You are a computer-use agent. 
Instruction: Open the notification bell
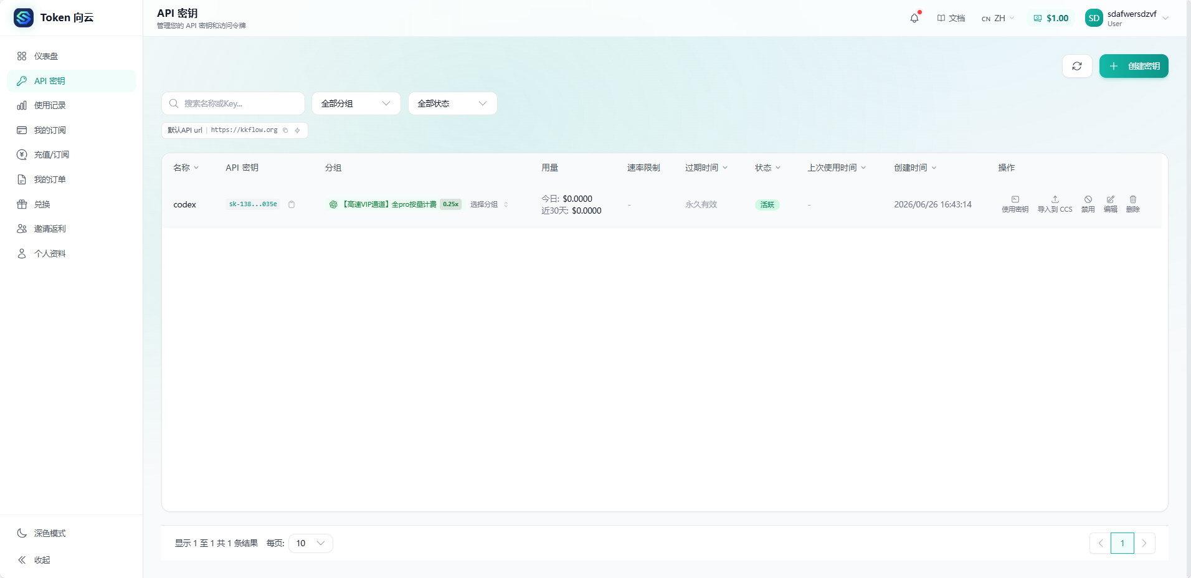(x=914, y=18)
